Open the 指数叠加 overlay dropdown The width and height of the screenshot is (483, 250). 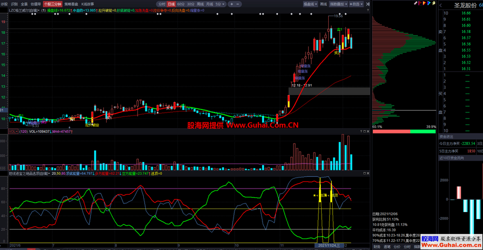pos(339,4)
